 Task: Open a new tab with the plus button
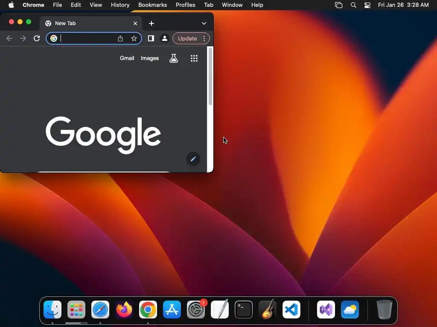[151, 23]
